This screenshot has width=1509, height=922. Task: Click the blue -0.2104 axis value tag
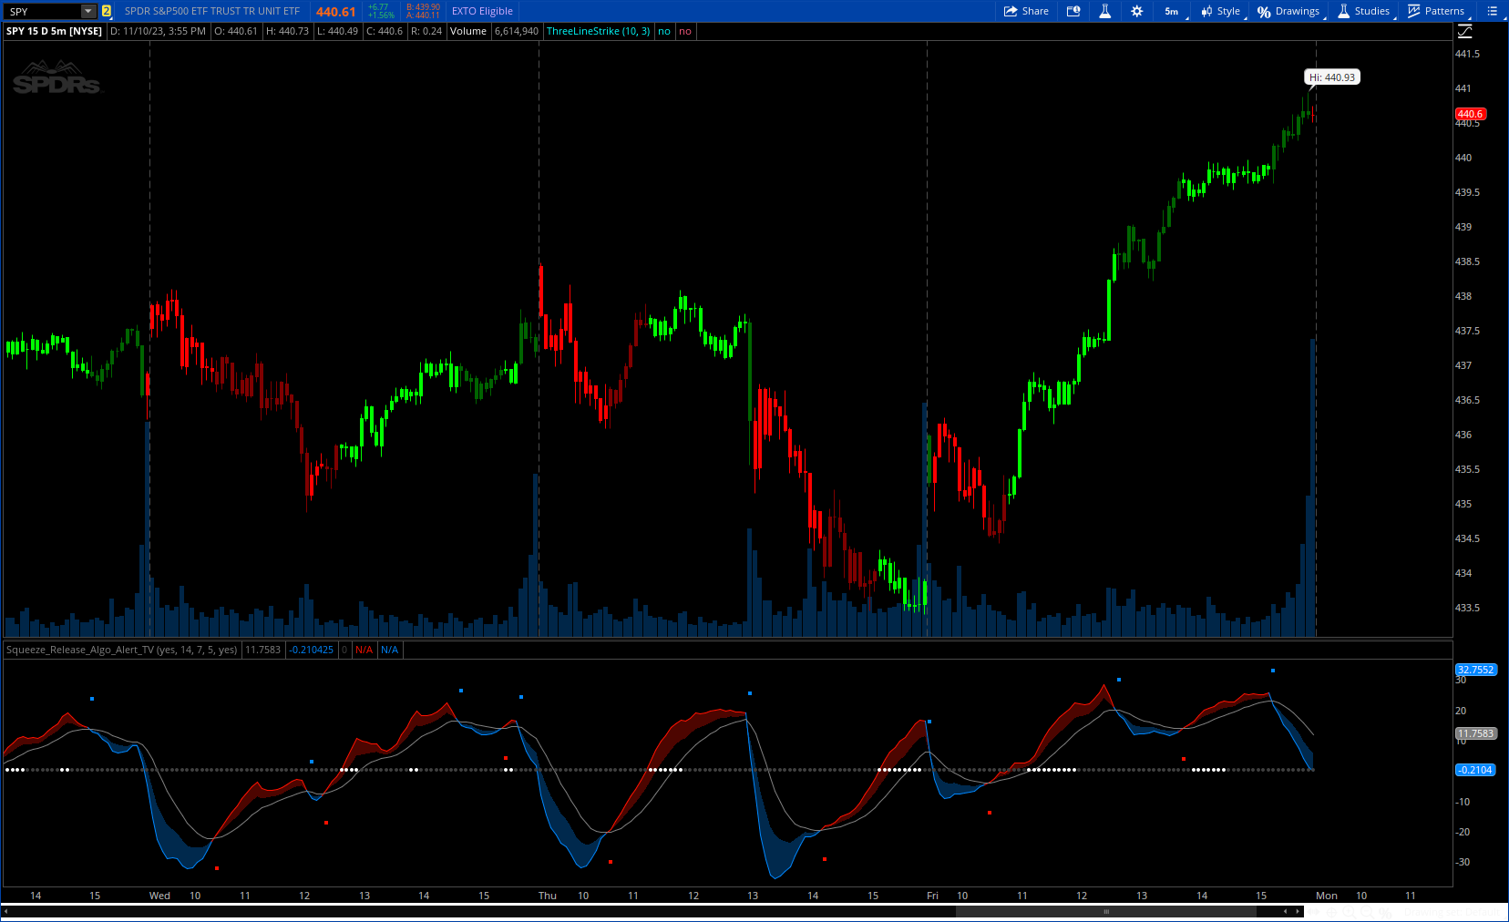1475,770
